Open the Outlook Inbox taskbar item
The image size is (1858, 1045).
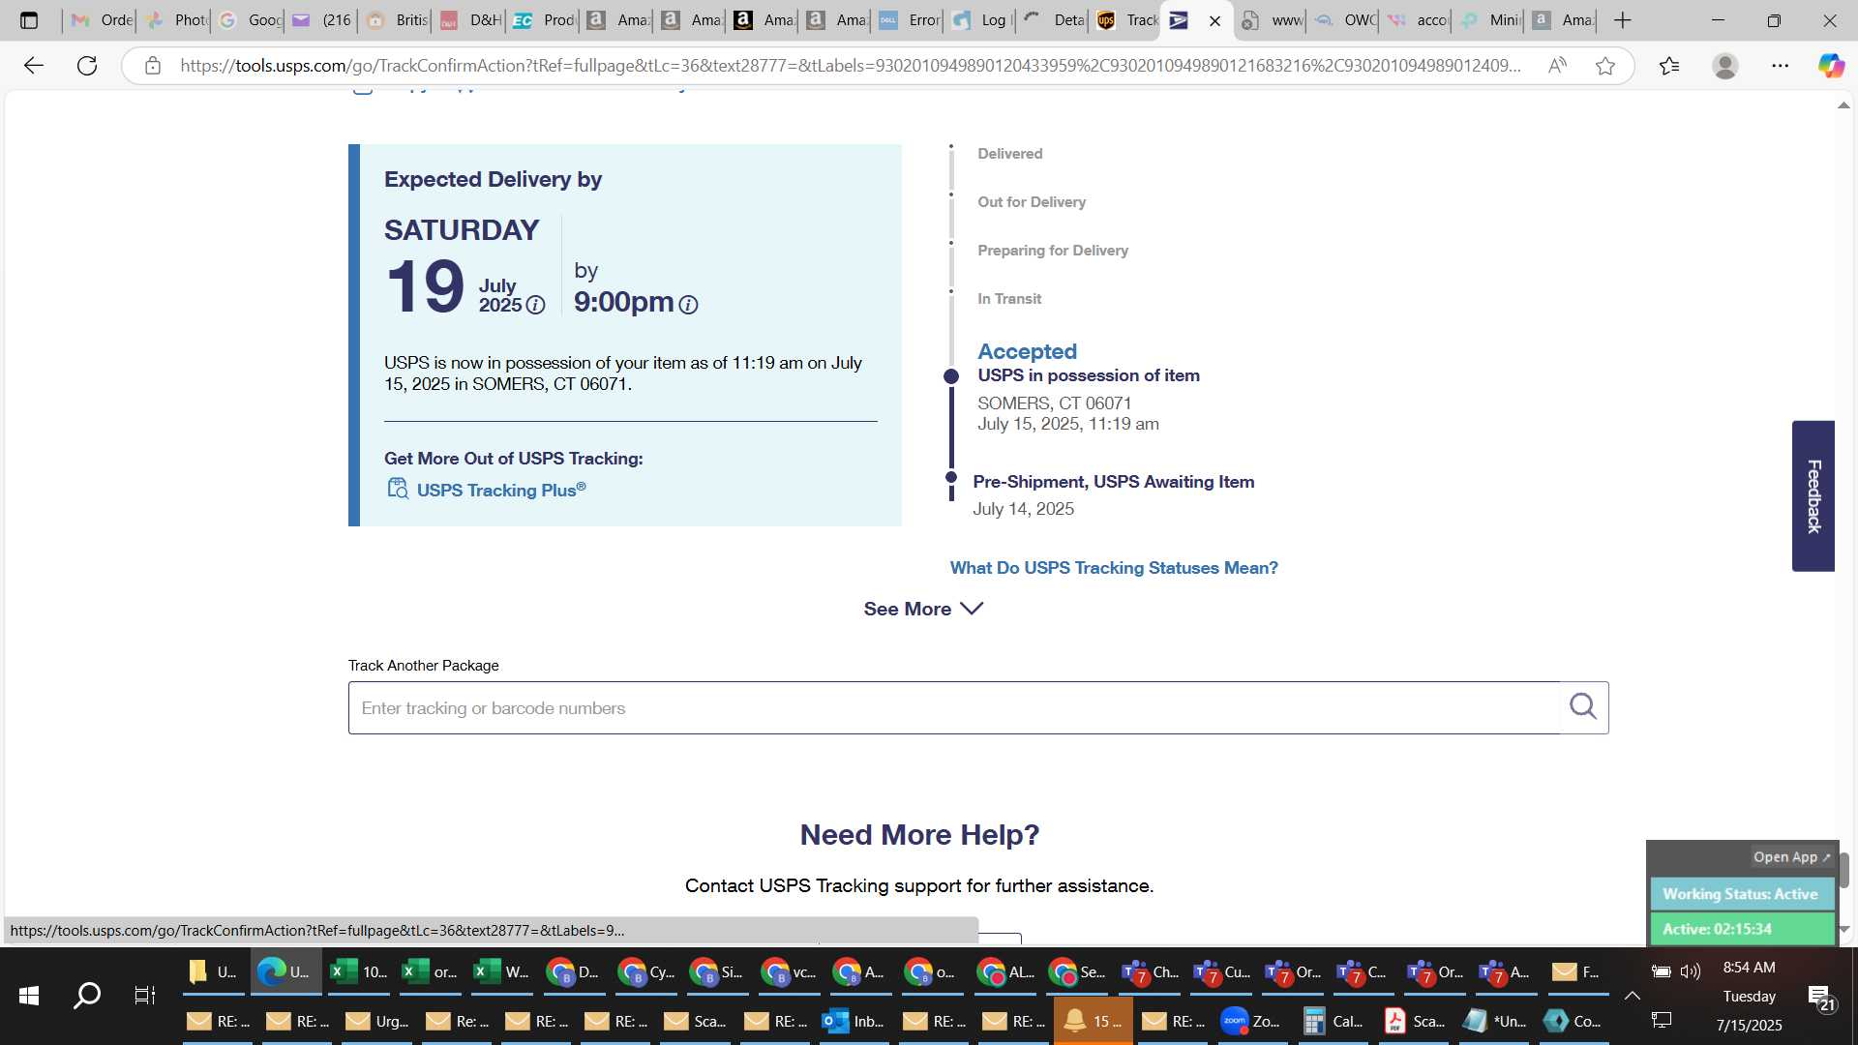tap(853, 1021)
